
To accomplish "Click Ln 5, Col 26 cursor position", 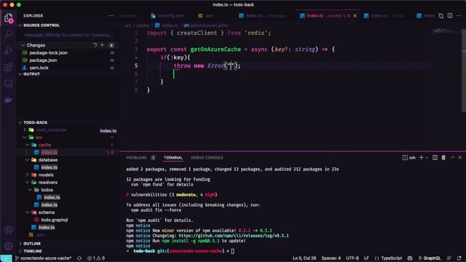I will pyautogui.click(x=304, y=258).
